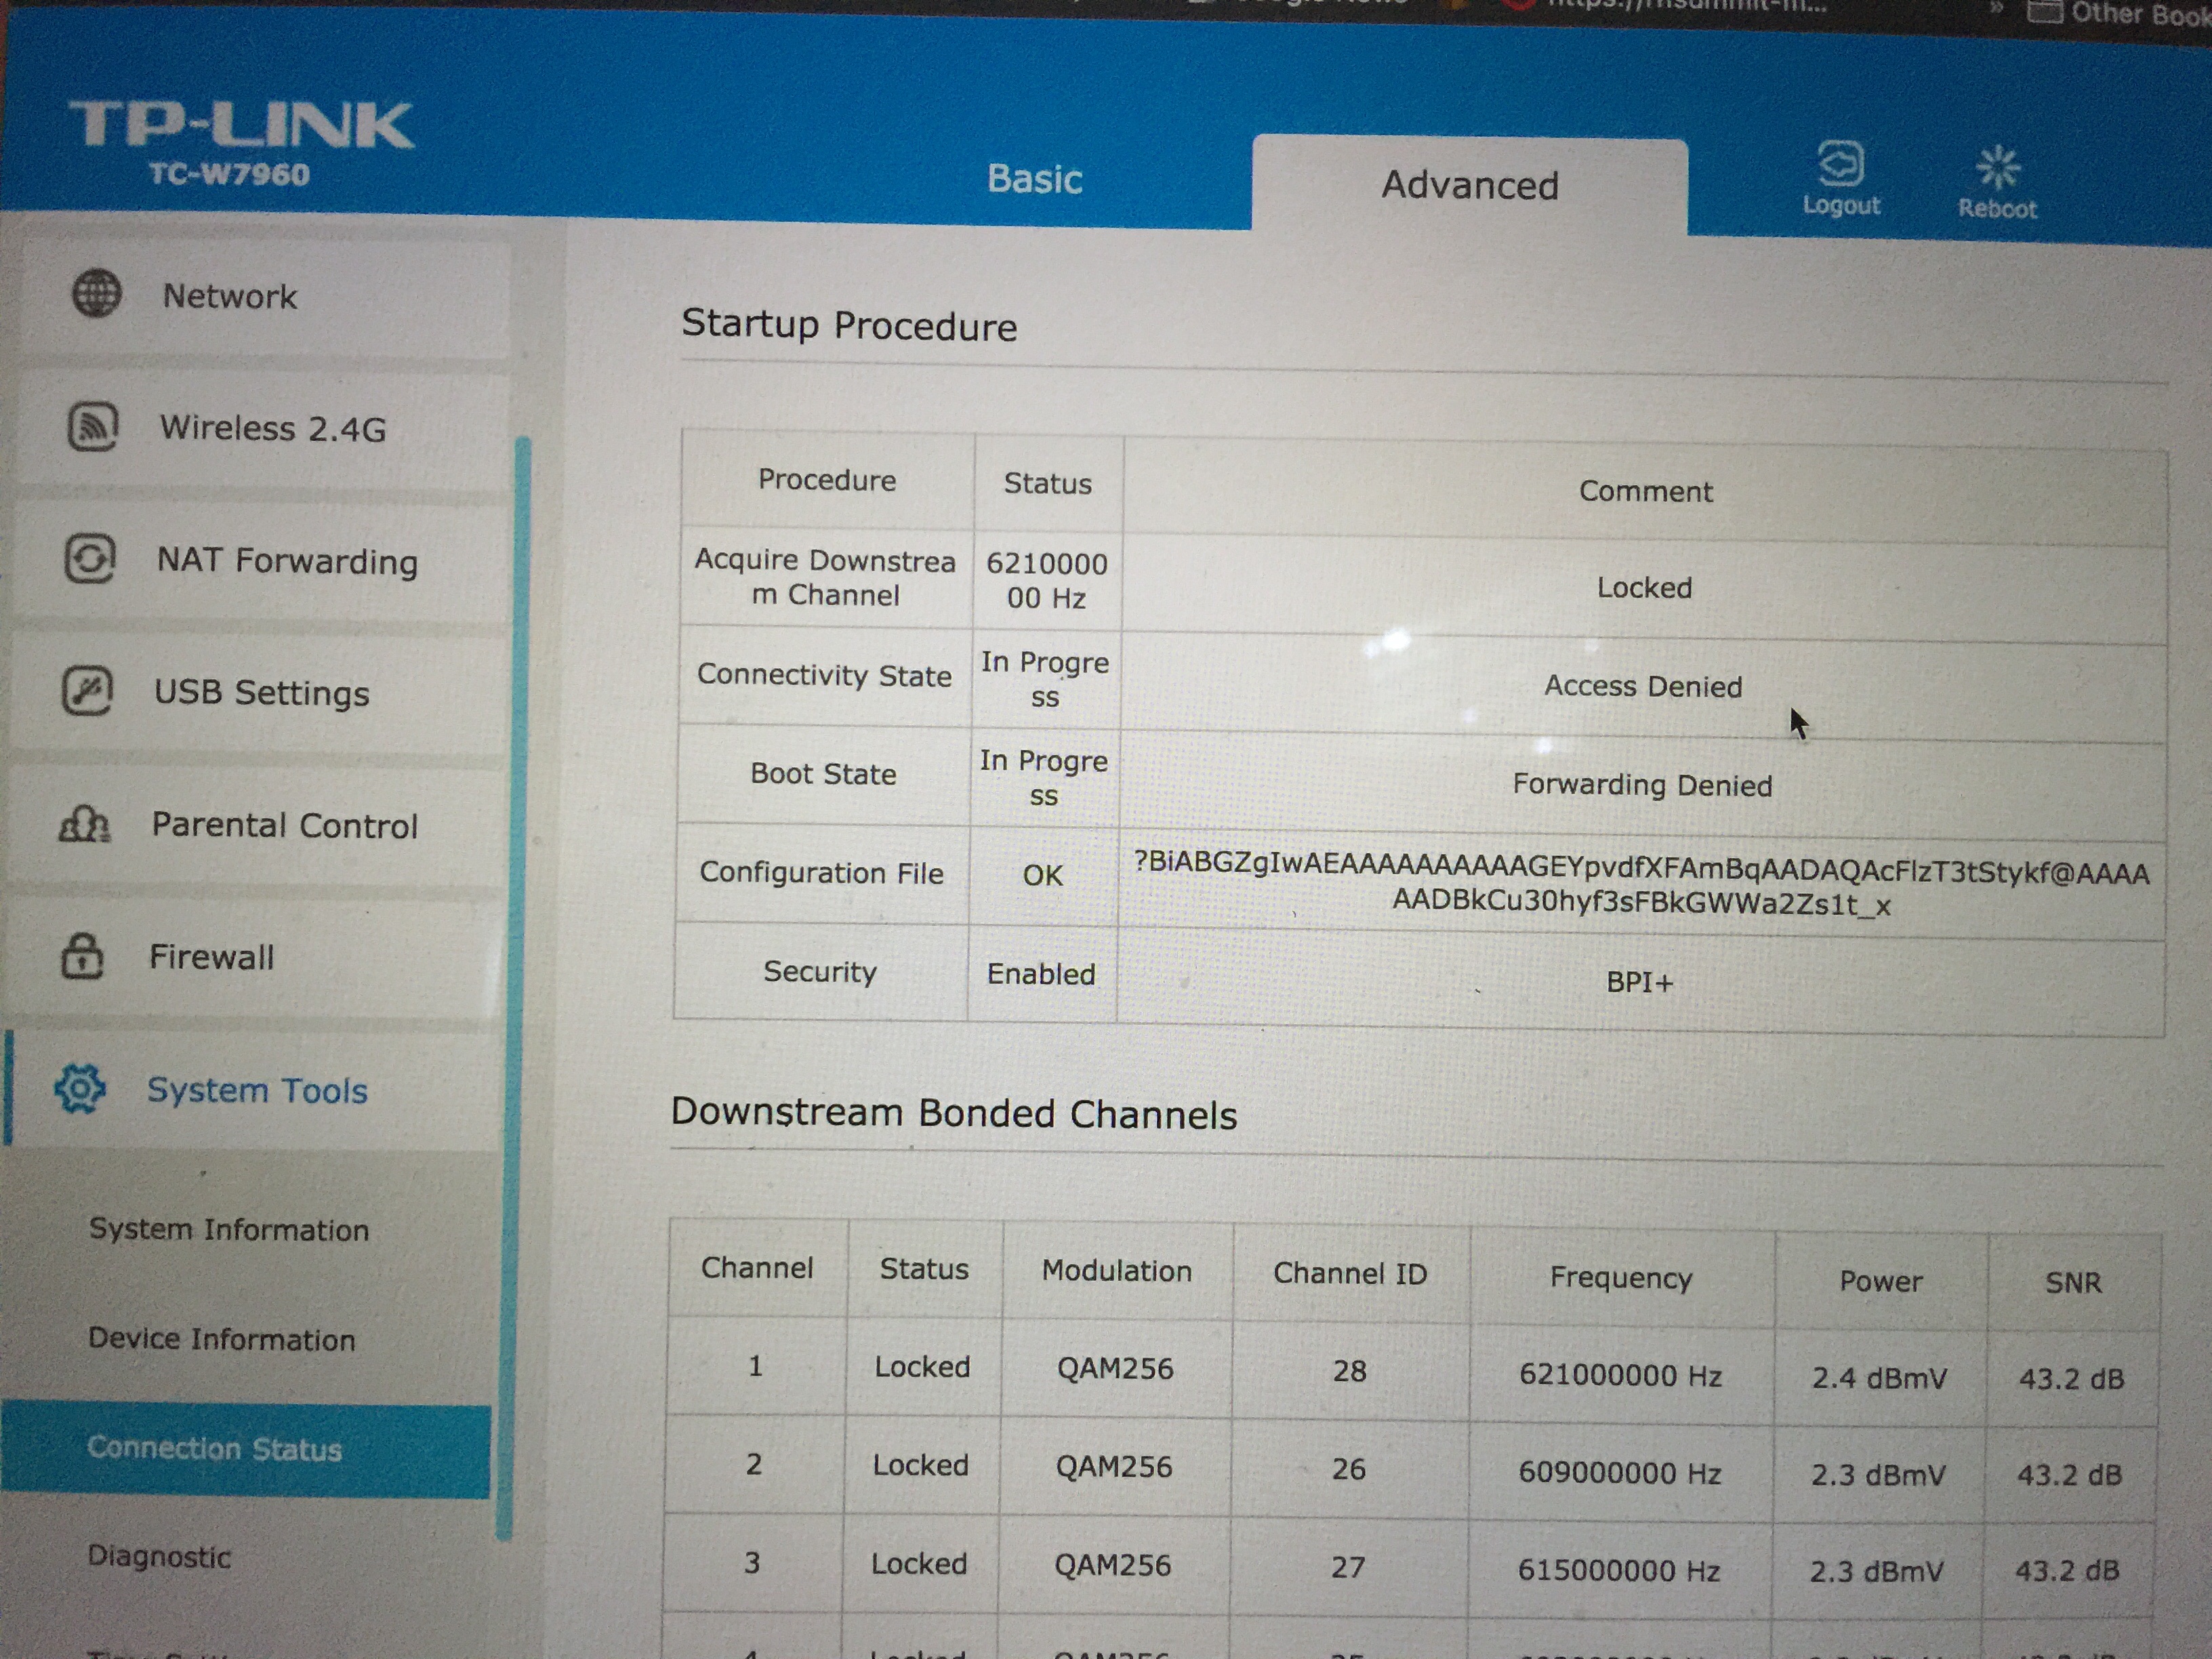Click the Reboot label text
The height and width of the screenshot is (1659, 2212).
pyautogui.click(x=1997, y=208)
